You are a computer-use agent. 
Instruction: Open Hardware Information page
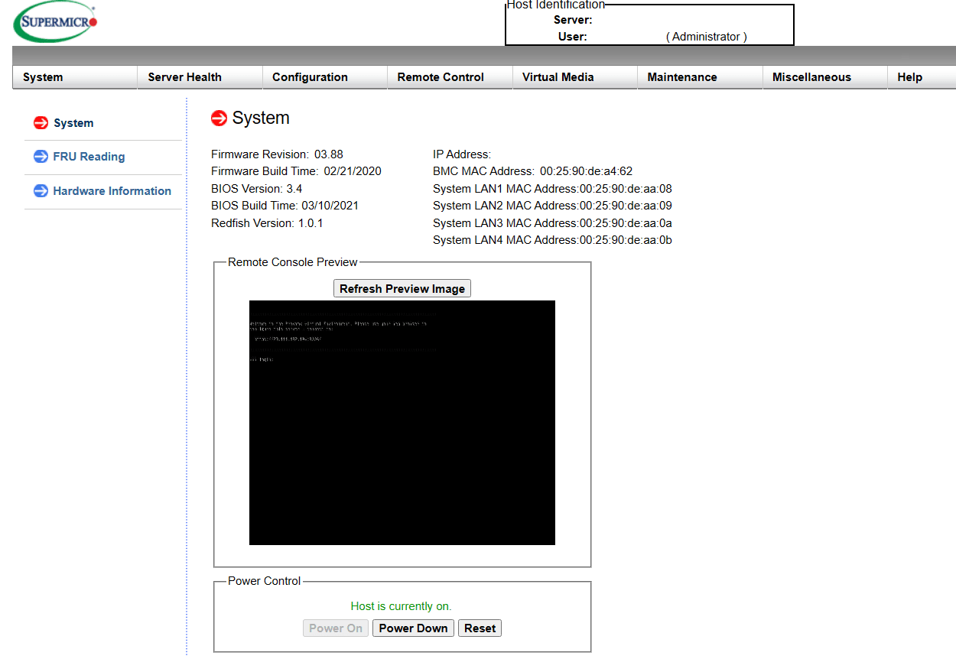pyautogui.click(x=112, y=191)
